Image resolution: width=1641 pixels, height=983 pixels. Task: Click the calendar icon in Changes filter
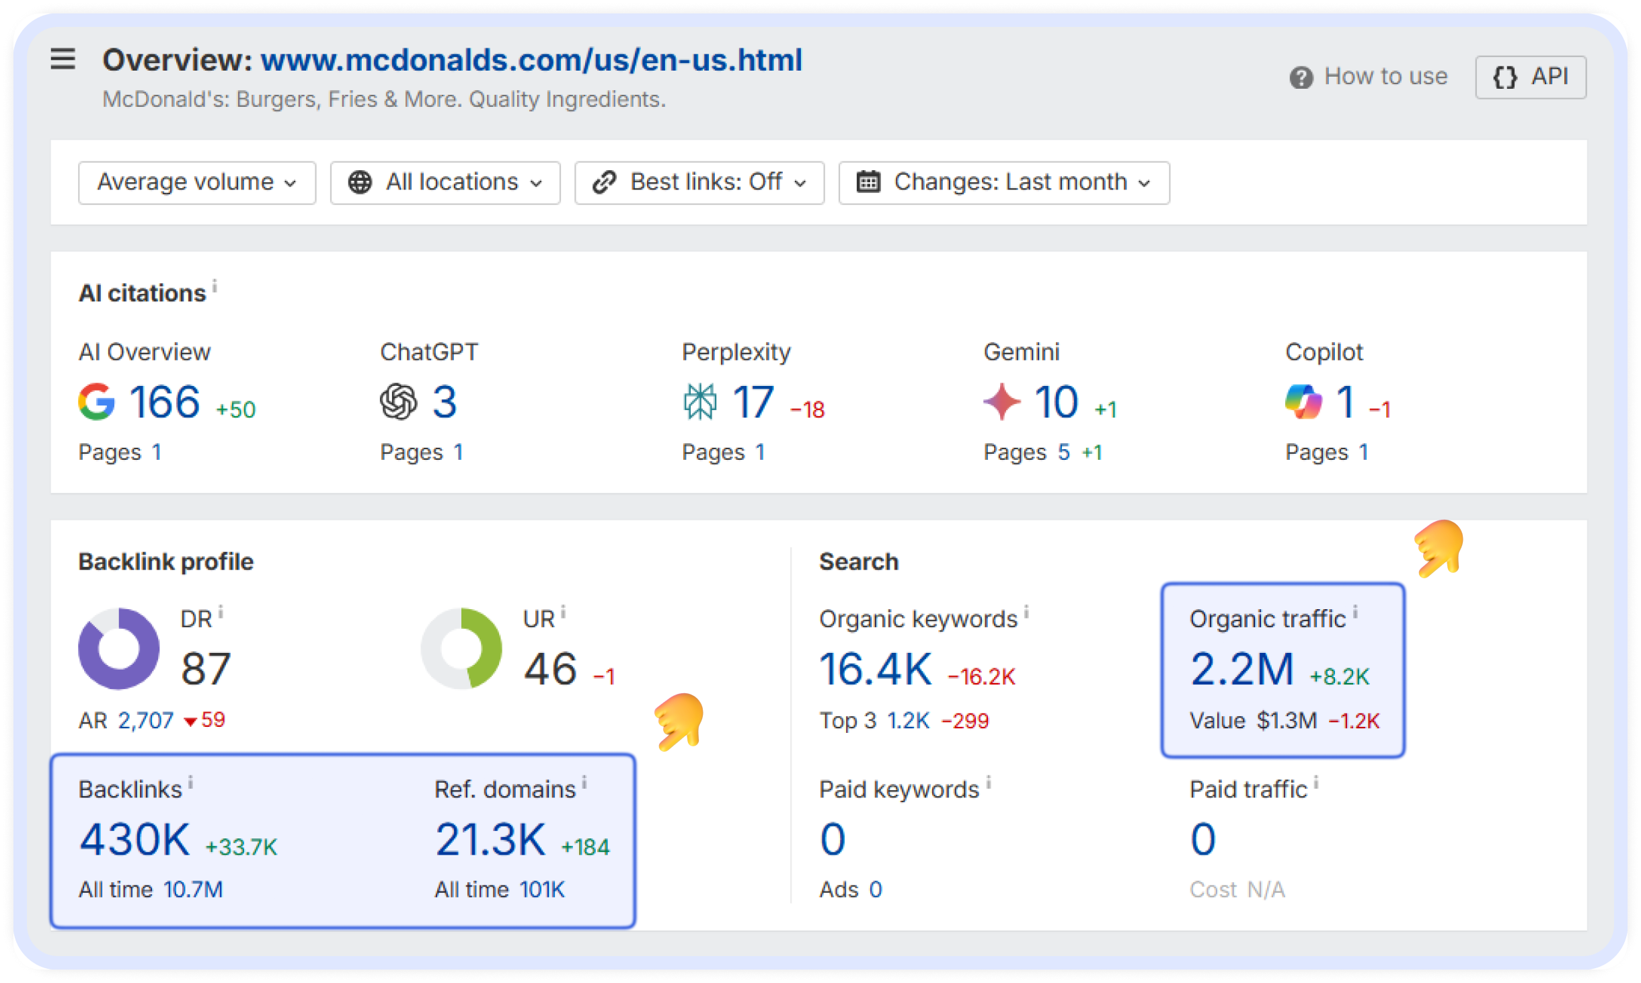869,182
